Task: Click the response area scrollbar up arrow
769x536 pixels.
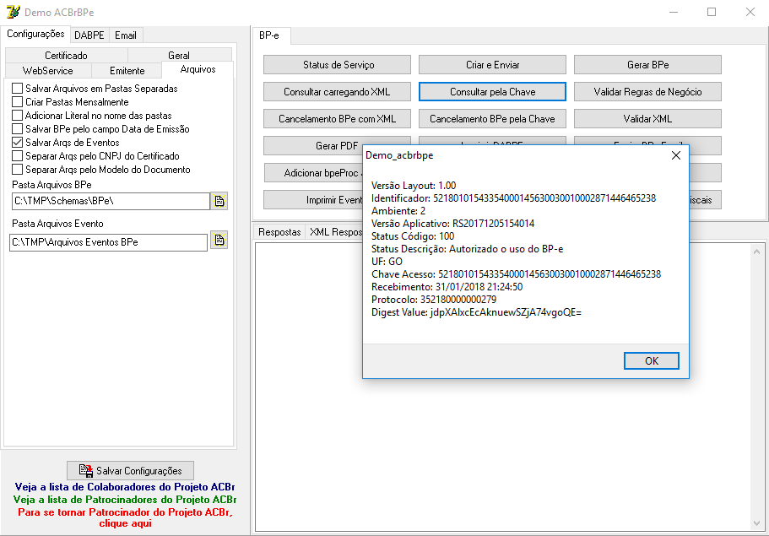Action: point(756,252)
